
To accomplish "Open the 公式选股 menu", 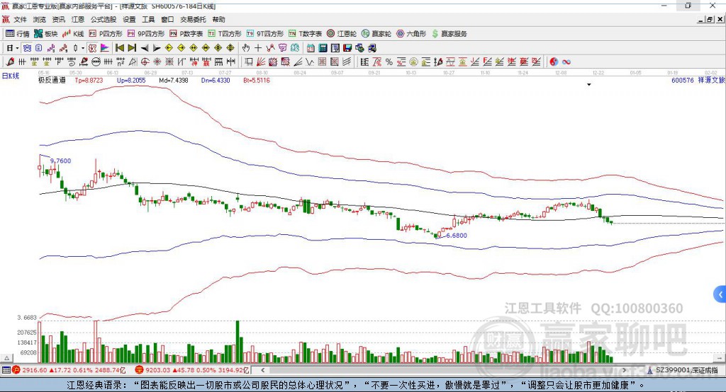I will coord(104,19).
